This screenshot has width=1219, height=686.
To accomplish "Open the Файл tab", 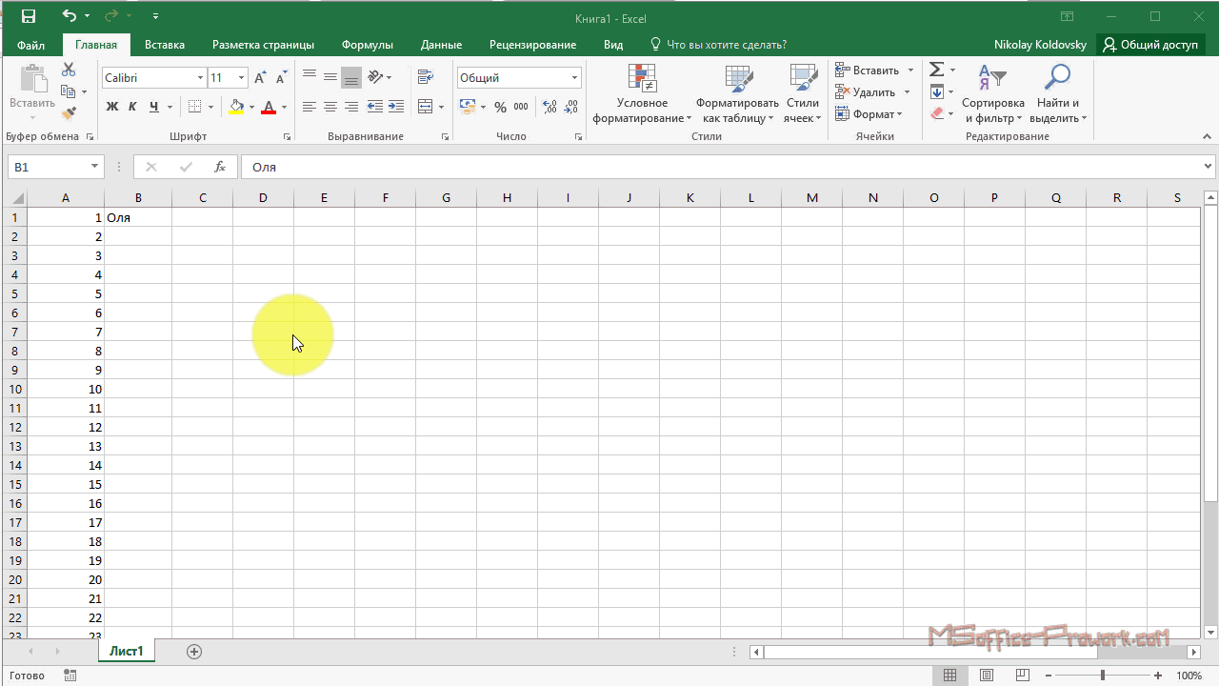I will point(30,45).
